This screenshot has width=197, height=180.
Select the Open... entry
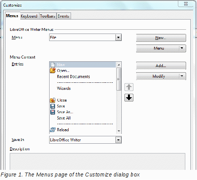[x=83, y=70]
